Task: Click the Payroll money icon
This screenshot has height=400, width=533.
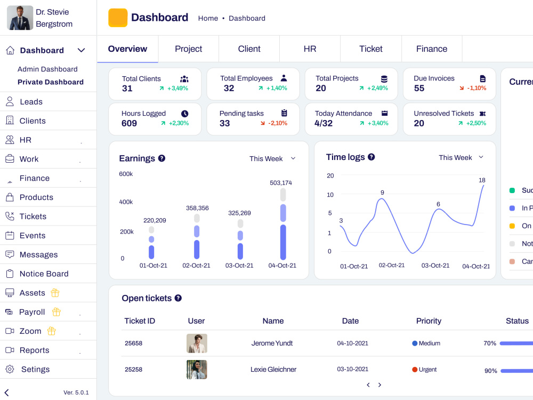Action: point(9,312)
